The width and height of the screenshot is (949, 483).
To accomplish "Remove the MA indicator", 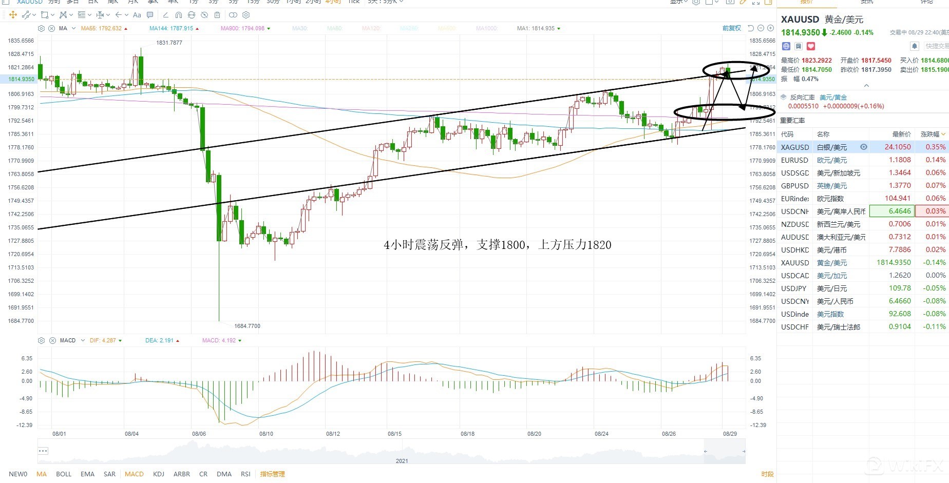I will pyautogui.click(x=52, y=28).
